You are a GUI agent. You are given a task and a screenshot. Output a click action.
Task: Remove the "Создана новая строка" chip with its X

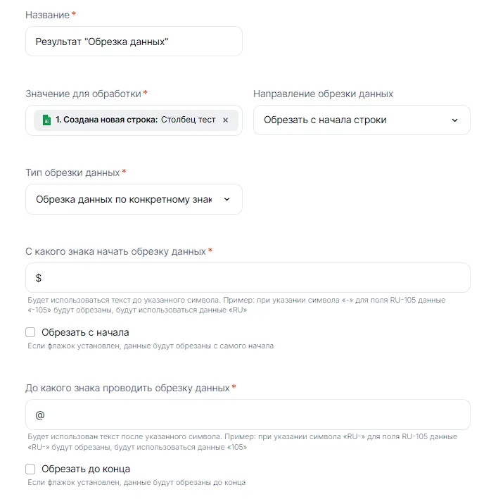(x=225, y=120)
